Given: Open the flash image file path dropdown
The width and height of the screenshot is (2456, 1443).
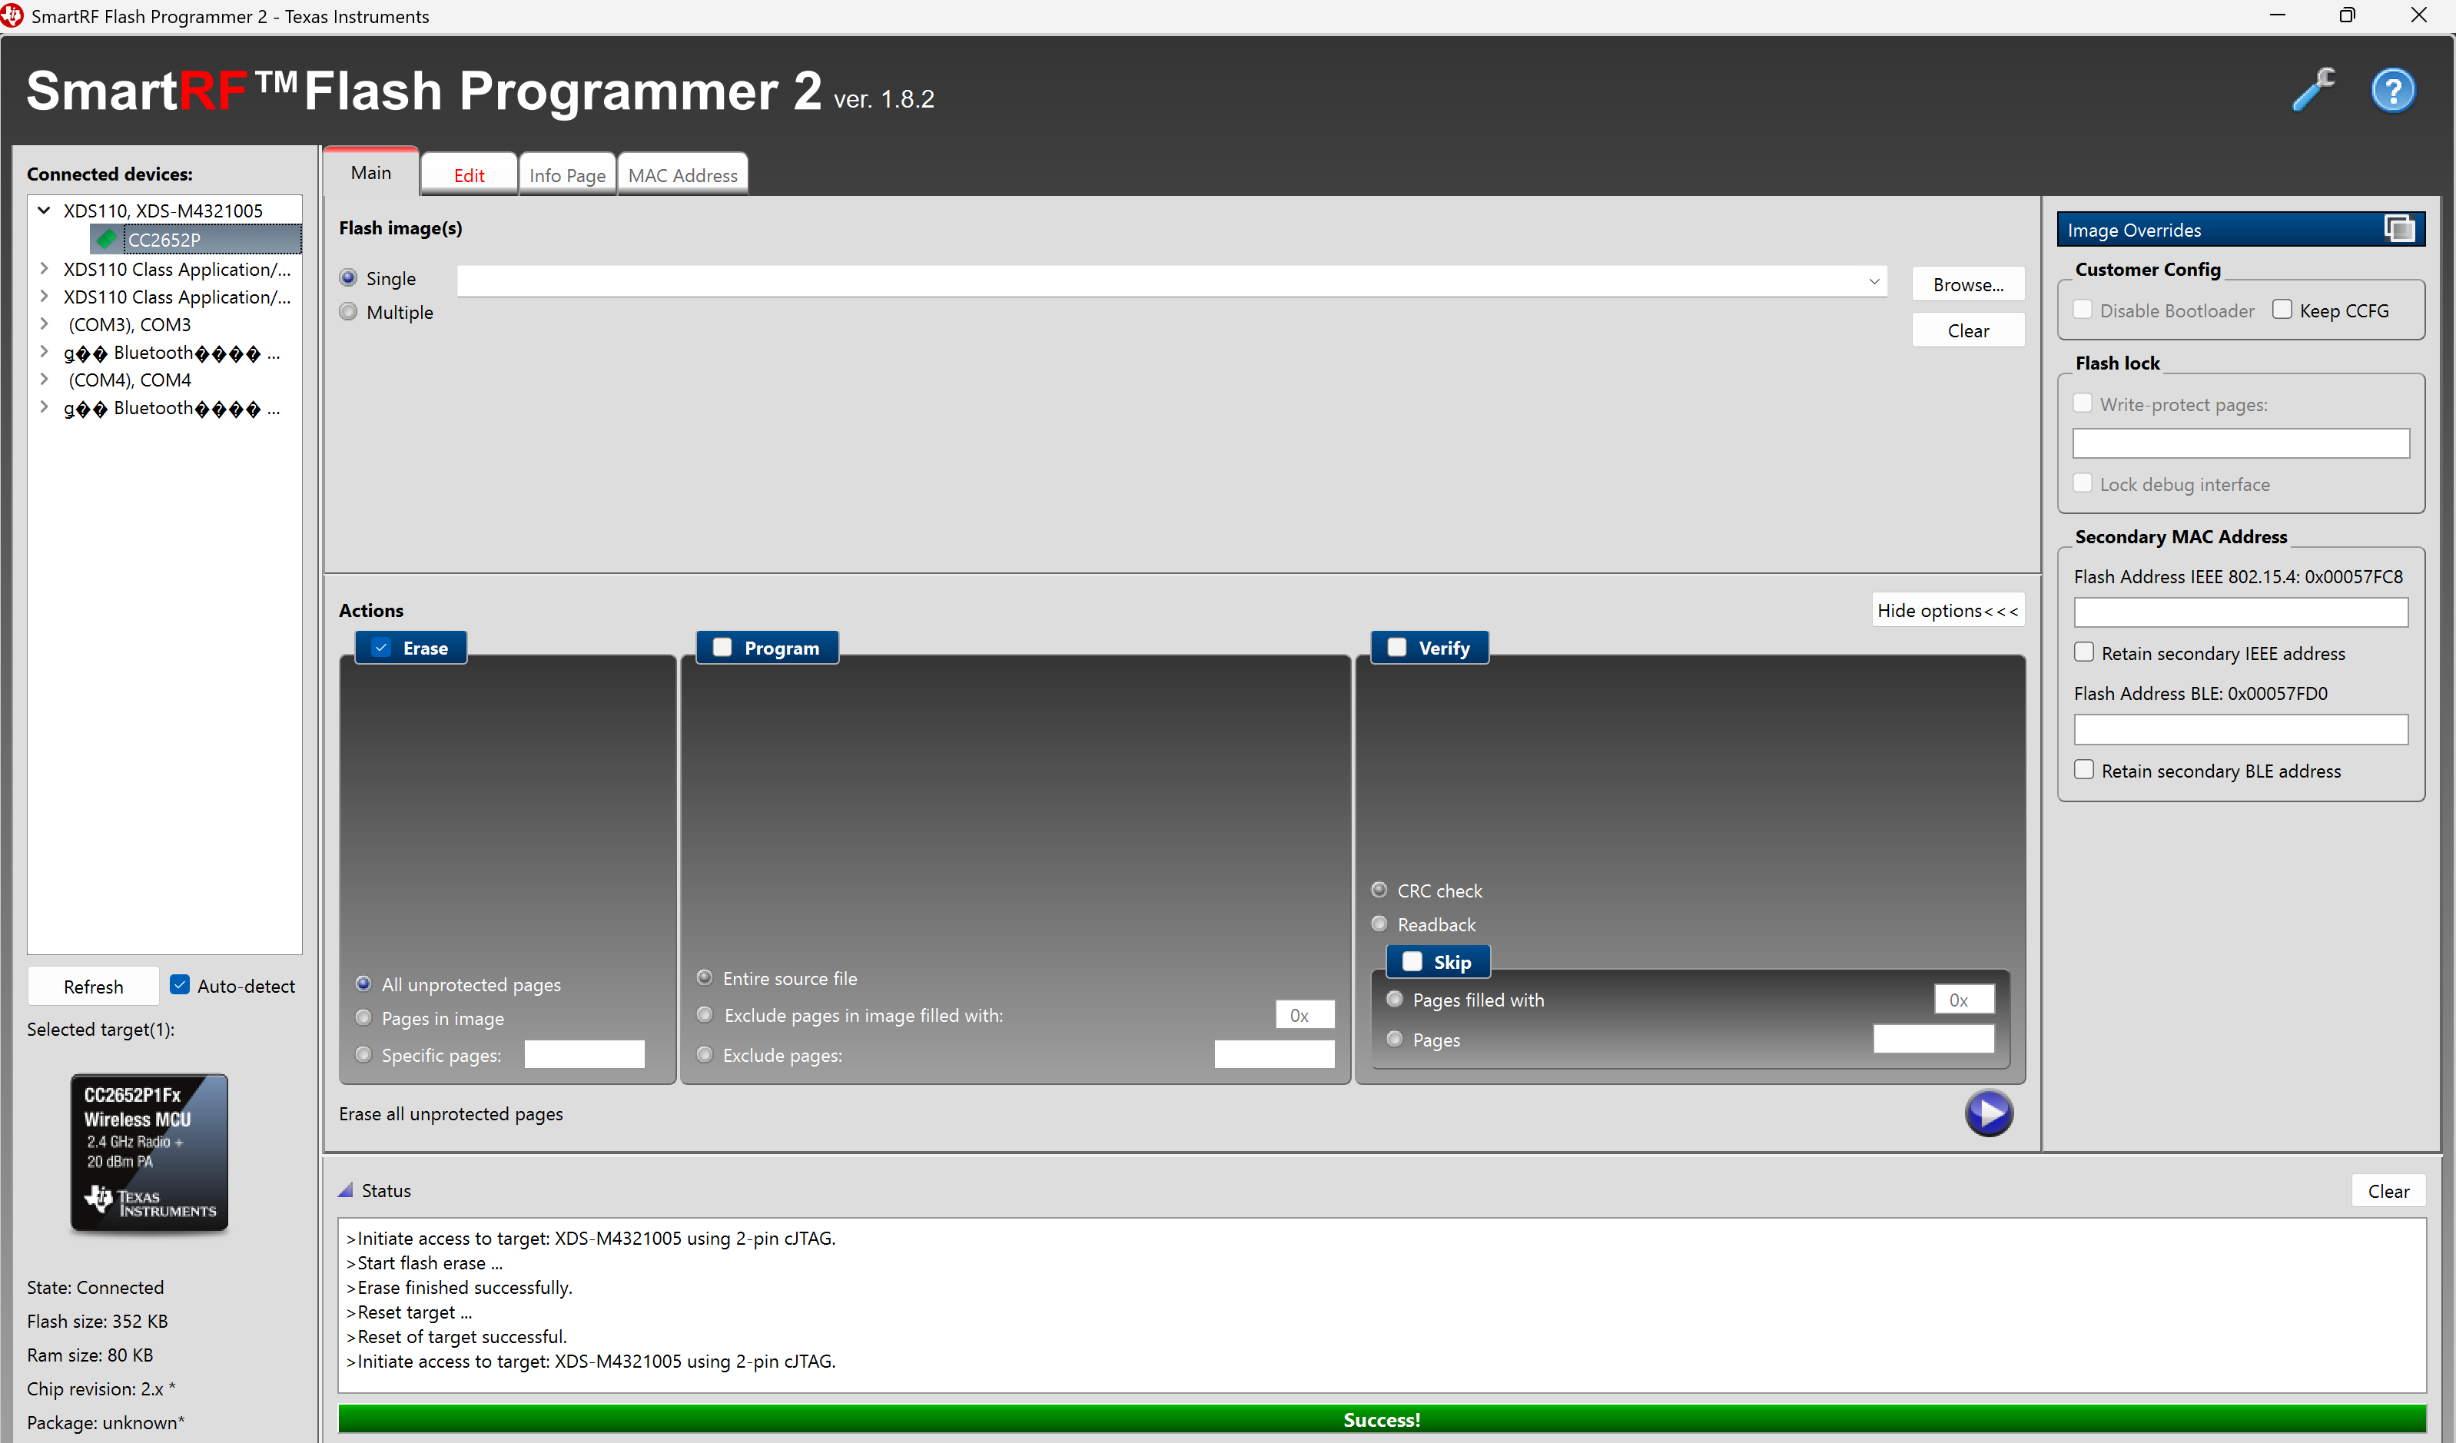Looking at the screenshot, I should [1874, 283].
